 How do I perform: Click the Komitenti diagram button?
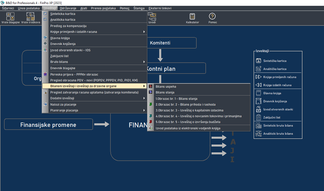[172, 43]
